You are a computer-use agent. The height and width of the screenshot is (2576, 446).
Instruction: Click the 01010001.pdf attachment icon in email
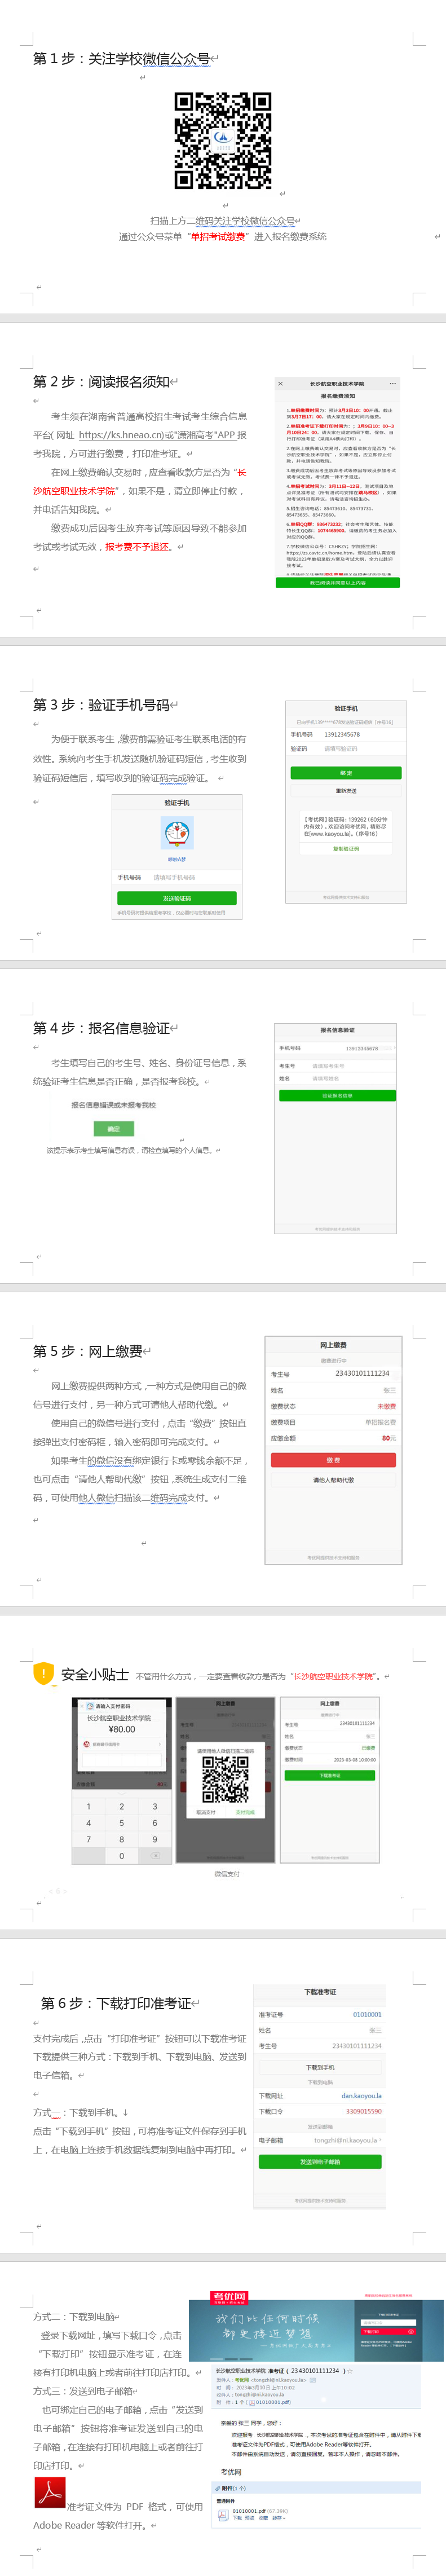[224, 2514]
